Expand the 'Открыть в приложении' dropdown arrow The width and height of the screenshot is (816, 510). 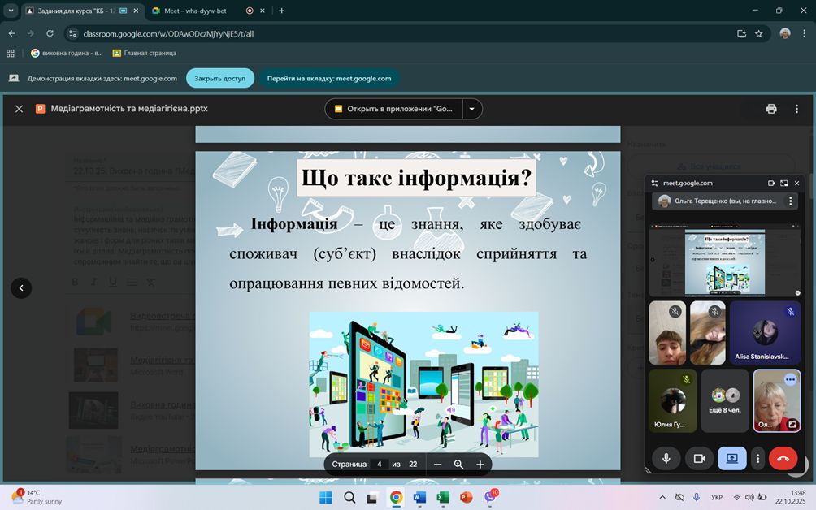(472, 109)
